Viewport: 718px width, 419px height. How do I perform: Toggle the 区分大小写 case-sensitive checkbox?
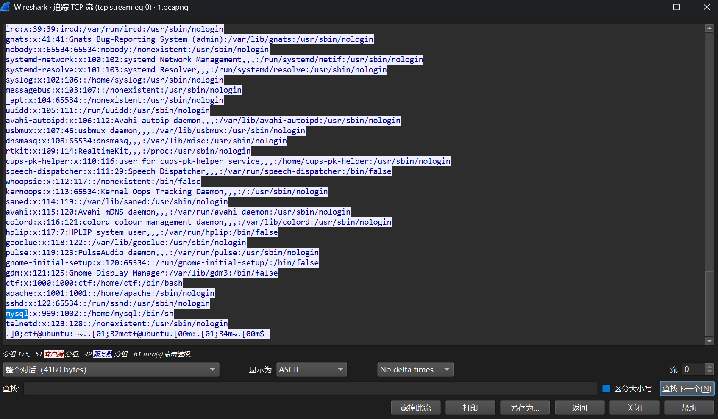coord(606,389)
